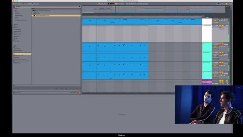Fold the fourth cyan track header

pyautogui.click(x=203, y=72)
